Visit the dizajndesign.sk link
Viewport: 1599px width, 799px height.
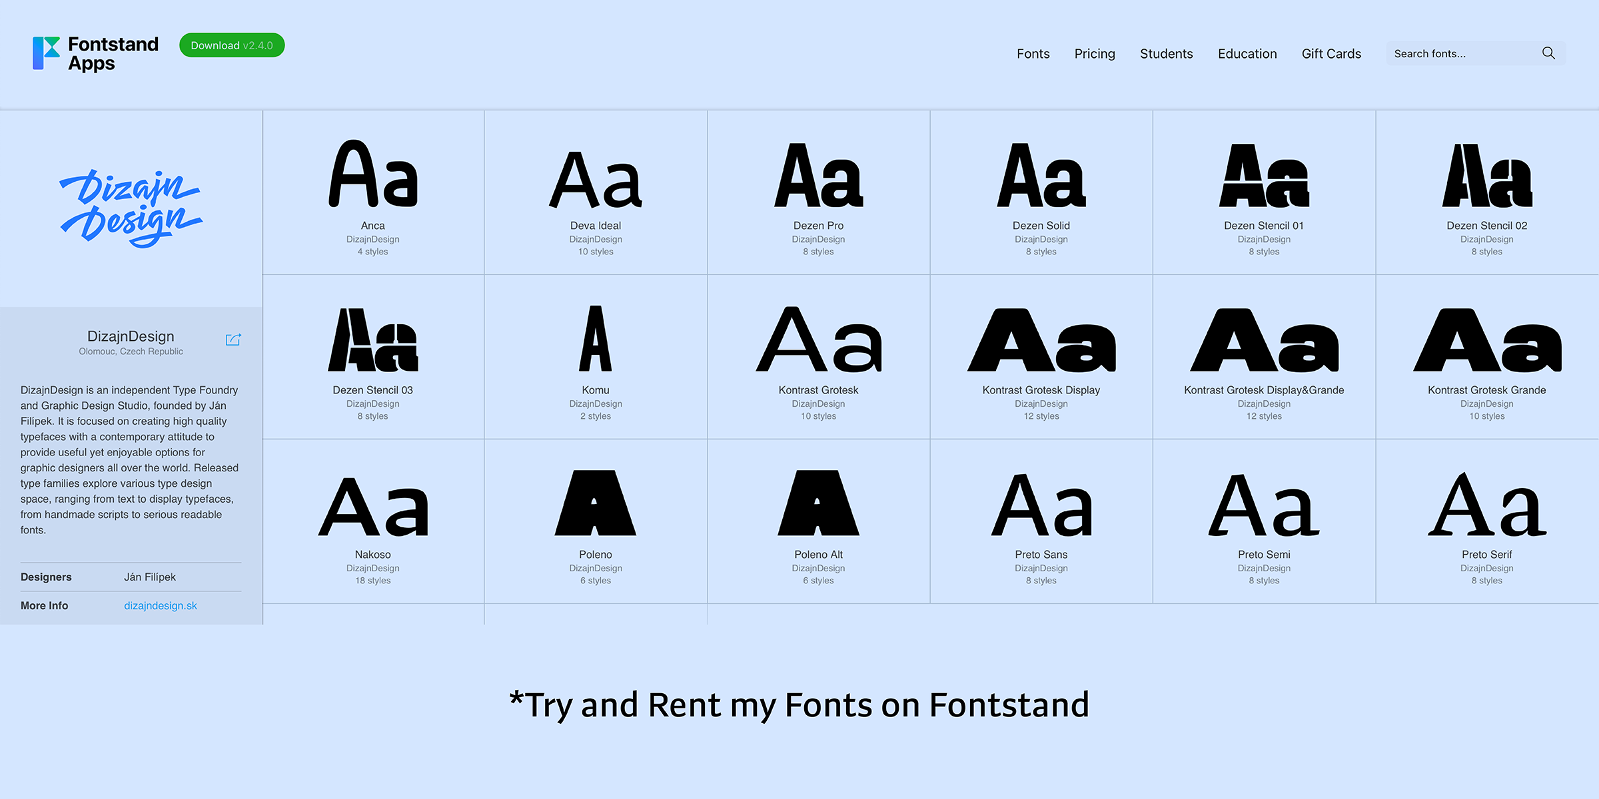(x=161, y=606)
